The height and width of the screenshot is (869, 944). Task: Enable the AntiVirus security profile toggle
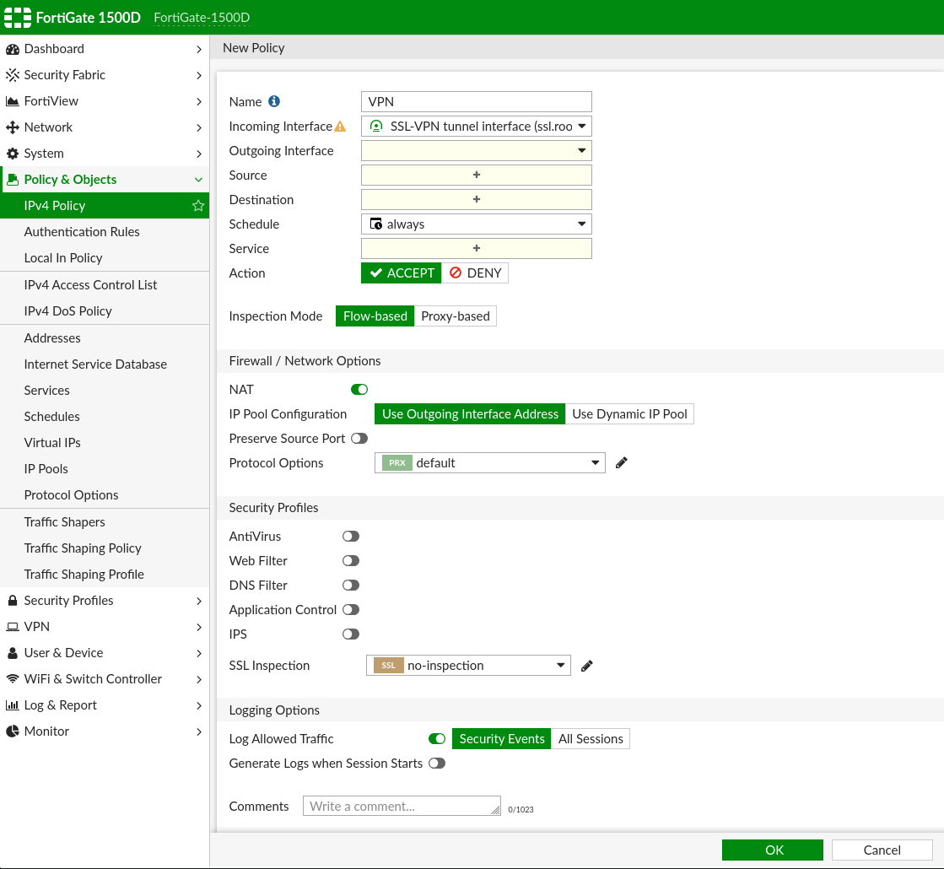pos(351,537)
